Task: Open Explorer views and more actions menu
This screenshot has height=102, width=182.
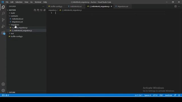Action: 43,6
